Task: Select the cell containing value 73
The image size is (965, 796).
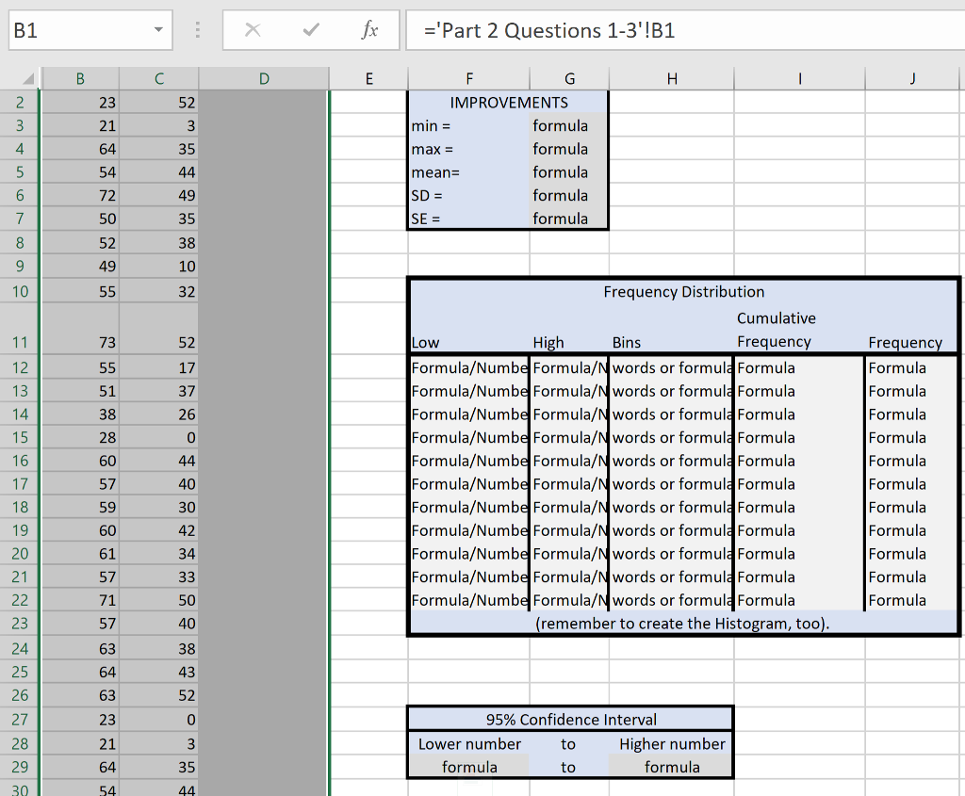Action: [80, 344]
